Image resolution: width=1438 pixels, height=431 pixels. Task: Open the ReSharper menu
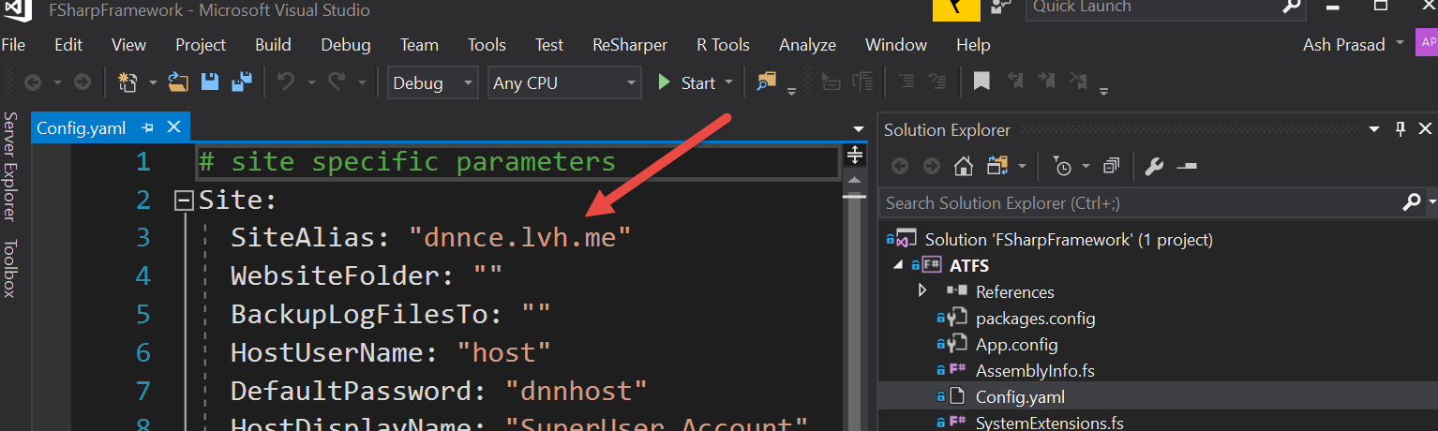pyautogui.click(x=630, y=45)
